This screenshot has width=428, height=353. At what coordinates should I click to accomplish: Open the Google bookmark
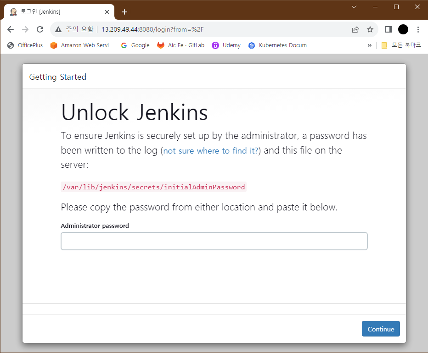coord(135,45)
